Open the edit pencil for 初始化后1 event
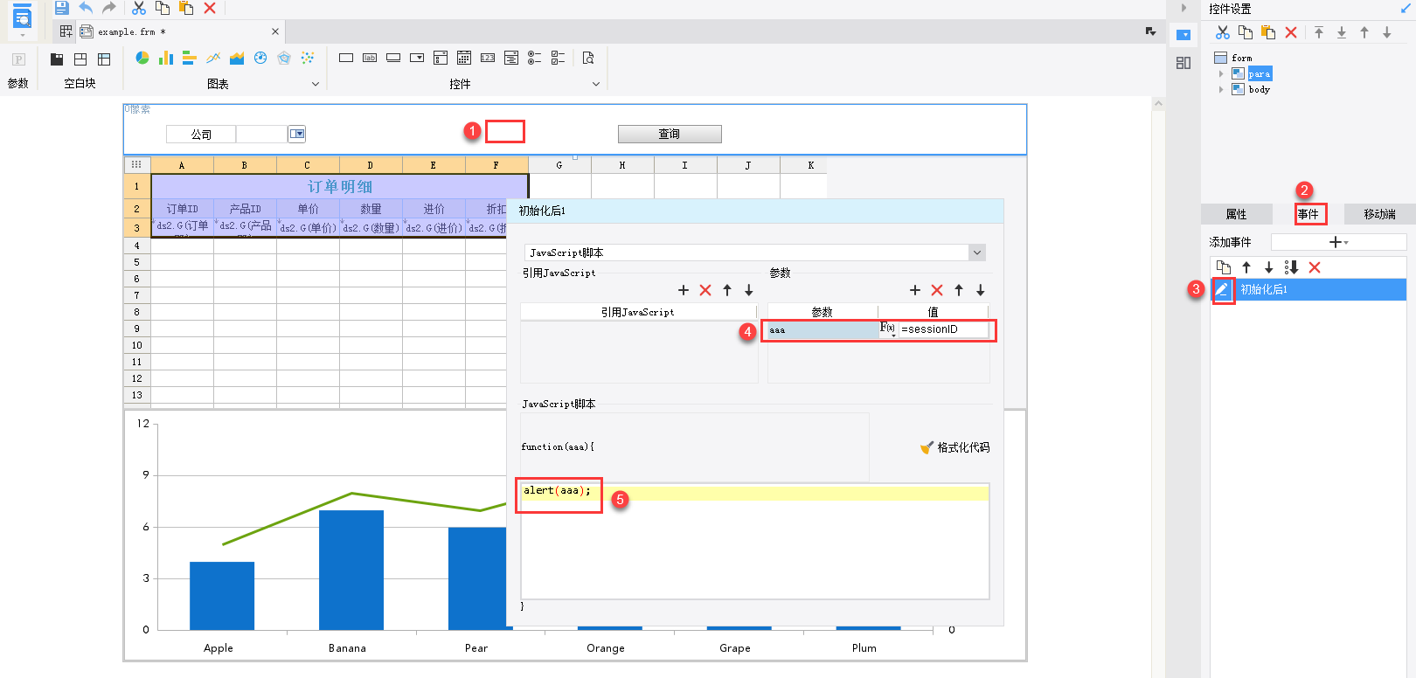Image resolution: width=1416 pixels, height=678 pixels. tap(1223, 290)
